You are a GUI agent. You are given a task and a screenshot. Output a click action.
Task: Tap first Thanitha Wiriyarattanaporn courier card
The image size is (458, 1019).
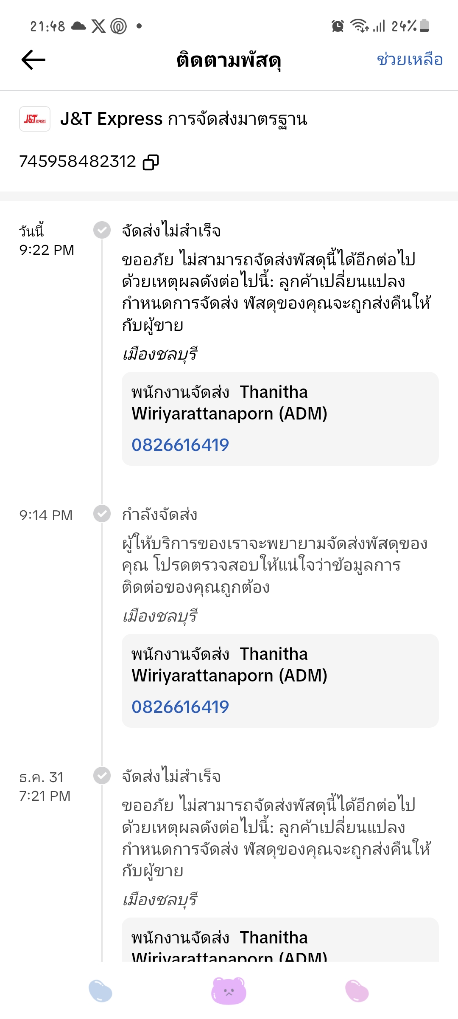(x=280, y=403)
